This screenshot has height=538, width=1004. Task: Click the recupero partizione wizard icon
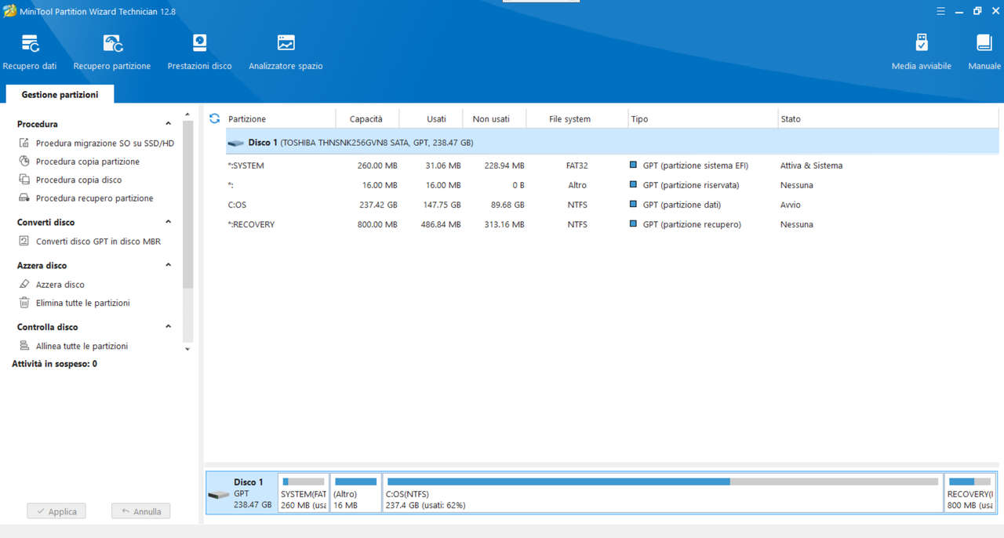(x=24, y=198)
